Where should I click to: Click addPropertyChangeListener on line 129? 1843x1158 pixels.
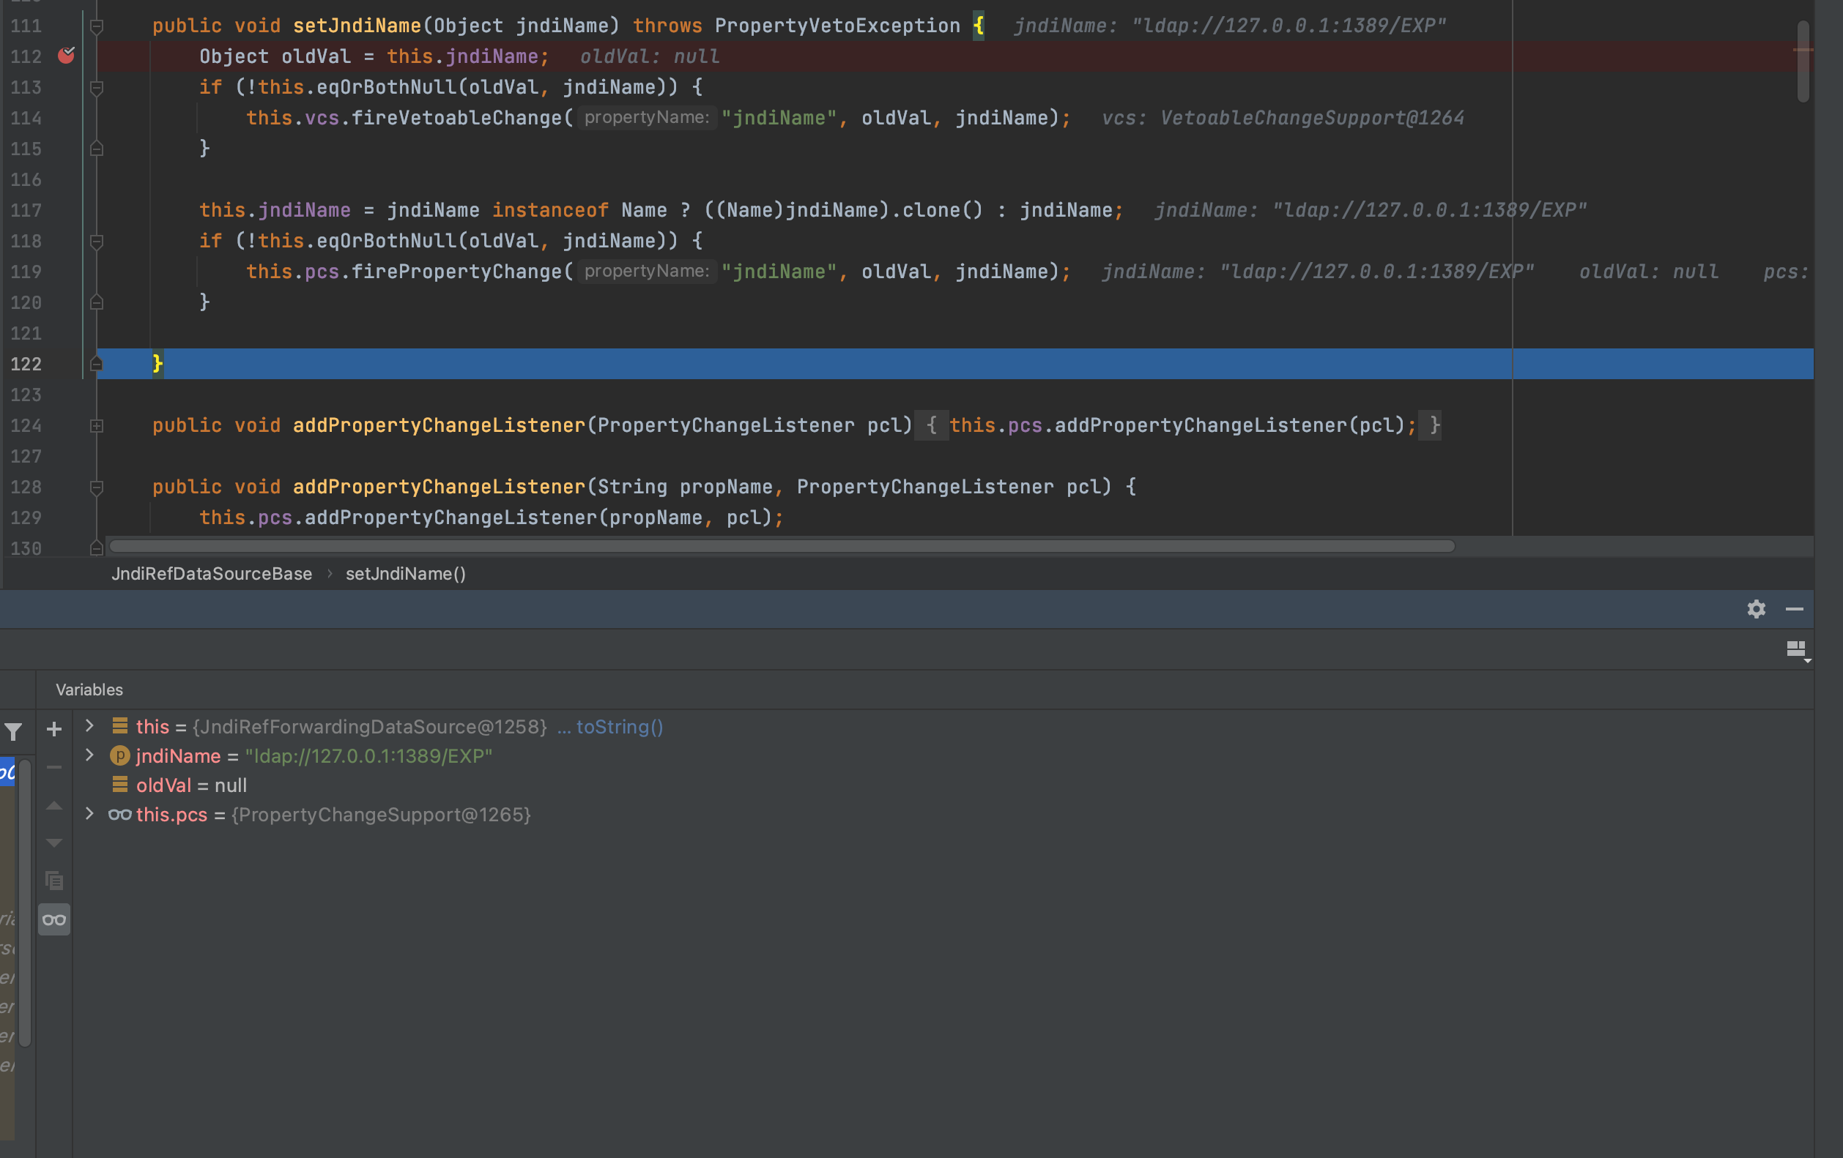click(450, 518)
